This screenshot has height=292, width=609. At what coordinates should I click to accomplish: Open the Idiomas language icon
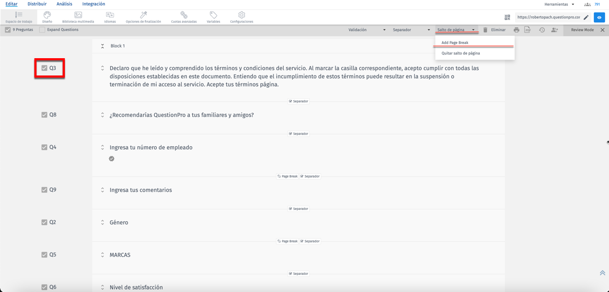point(110,15)
